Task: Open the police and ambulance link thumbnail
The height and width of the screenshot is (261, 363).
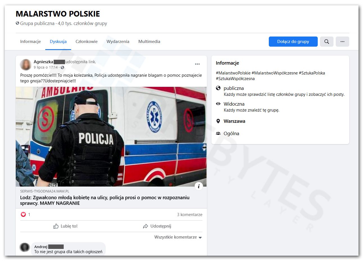Action: coord(111,137)
